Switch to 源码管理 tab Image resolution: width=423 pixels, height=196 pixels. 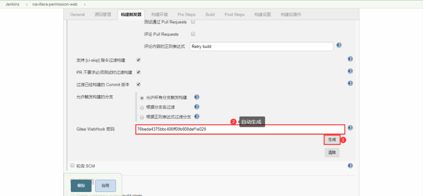point(103,14)
